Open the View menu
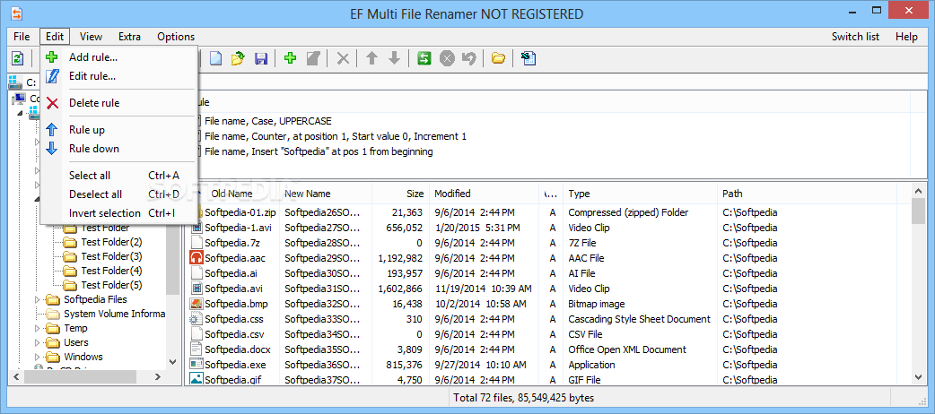Screen dimensions: 935x414 click(x=91, y=37)
